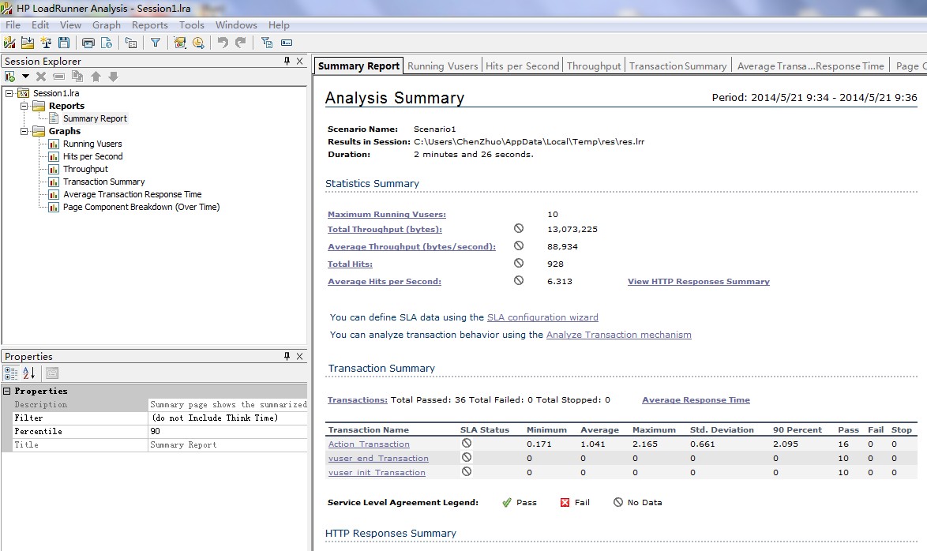
Task: Open the Average Transa...Response Time tab
Action: 811,66
